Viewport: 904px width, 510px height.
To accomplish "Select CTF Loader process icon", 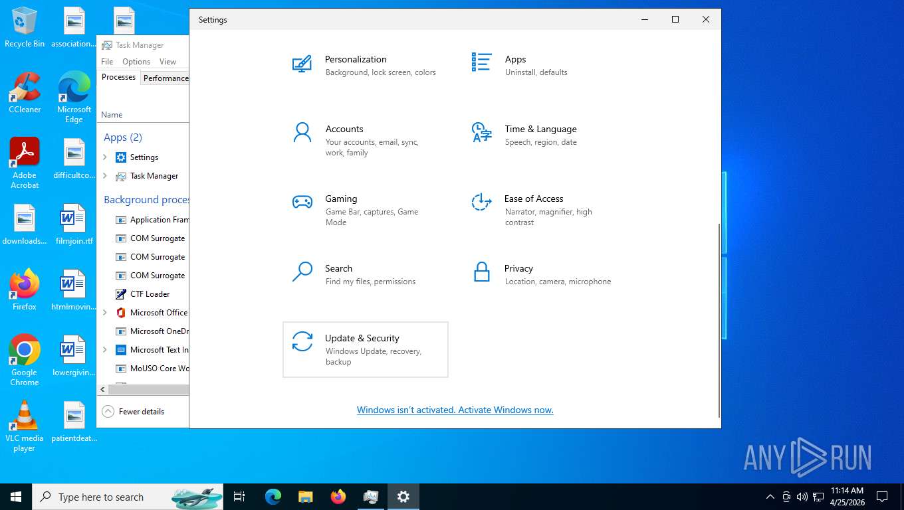I will click(120, 294).
